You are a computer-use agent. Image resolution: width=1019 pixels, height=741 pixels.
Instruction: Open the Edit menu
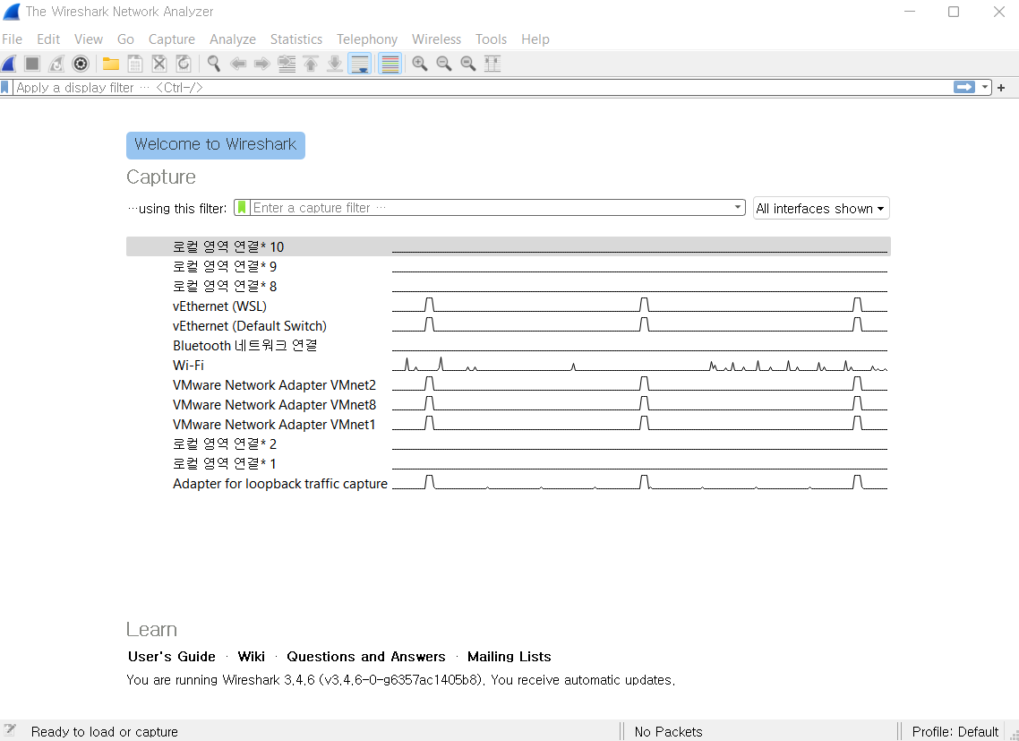tap(48, 39)
